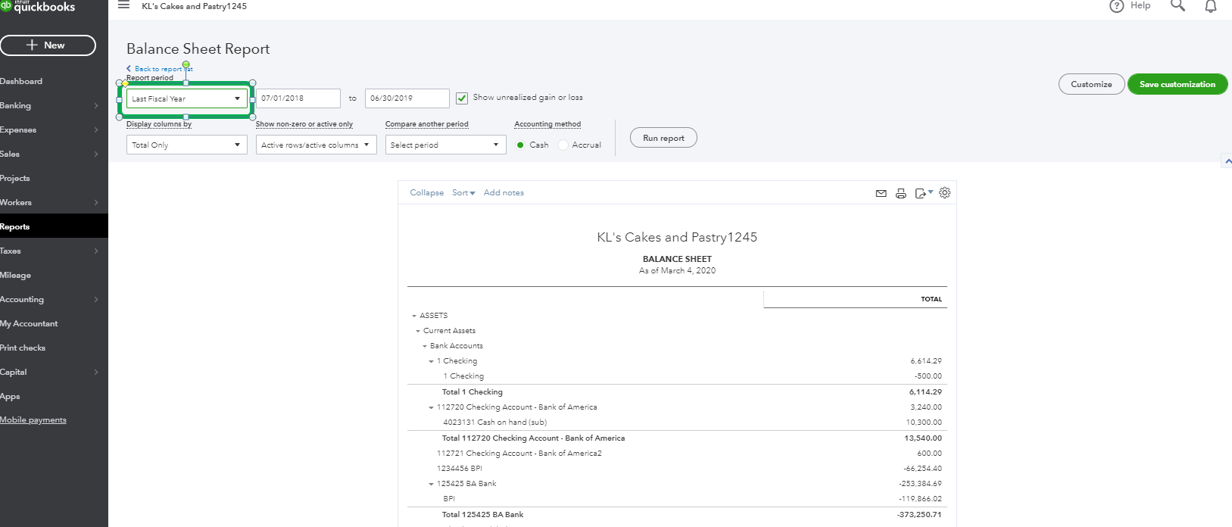Open the hamburger navigation menu
The width and height of the screenshot is (1232, 527).
pos(123,5)
